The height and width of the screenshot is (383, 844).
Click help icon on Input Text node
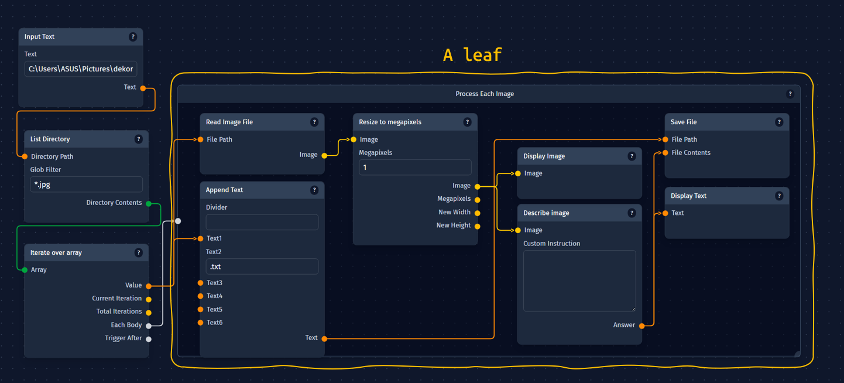(133, 37)
